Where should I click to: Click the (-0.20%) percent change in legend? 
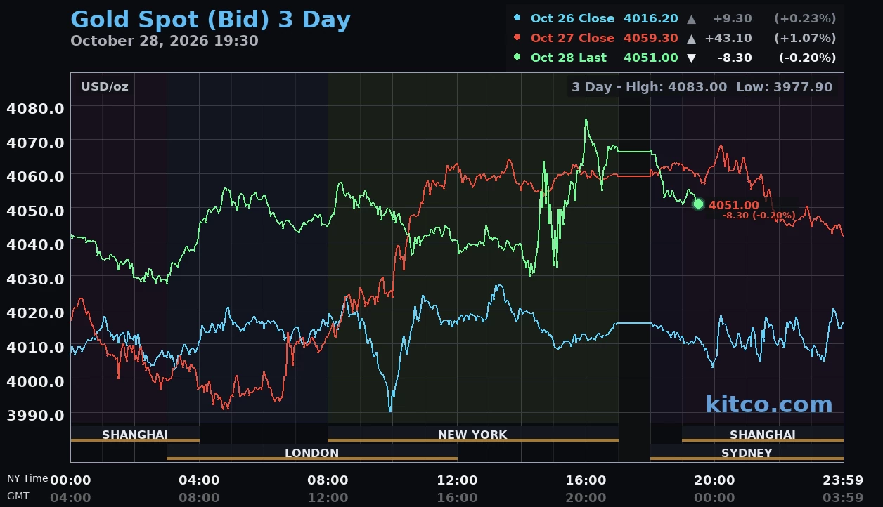tap(807, 58)
